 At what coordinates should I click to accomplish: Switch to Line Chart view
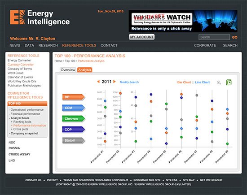click(x=202, y=82)
